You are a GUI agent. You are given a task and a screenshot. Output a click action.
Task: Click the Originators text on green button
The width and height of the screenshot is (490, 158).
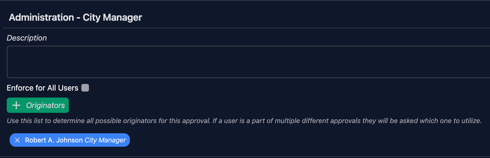[45, 105]
